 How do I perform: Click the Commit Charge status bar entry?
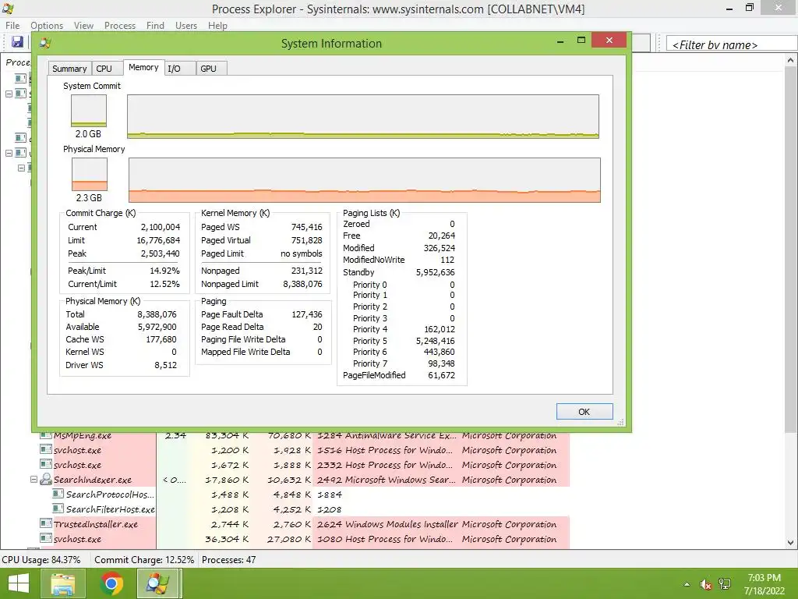(144, 559)
